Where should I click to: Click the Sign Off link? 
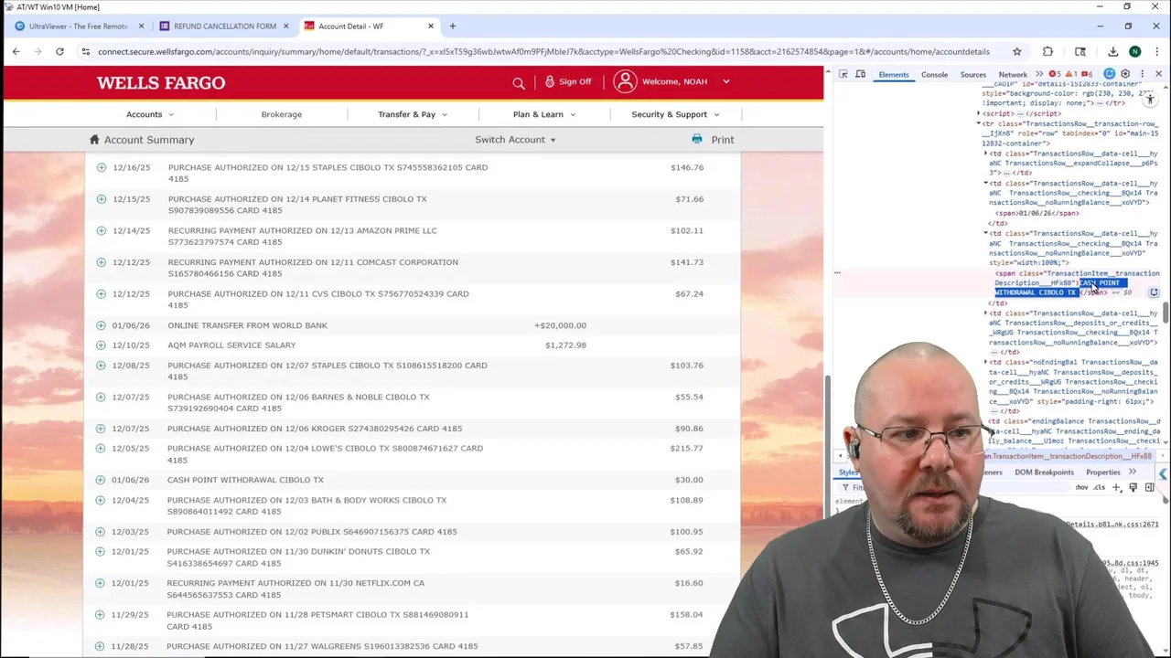(575, 81)
